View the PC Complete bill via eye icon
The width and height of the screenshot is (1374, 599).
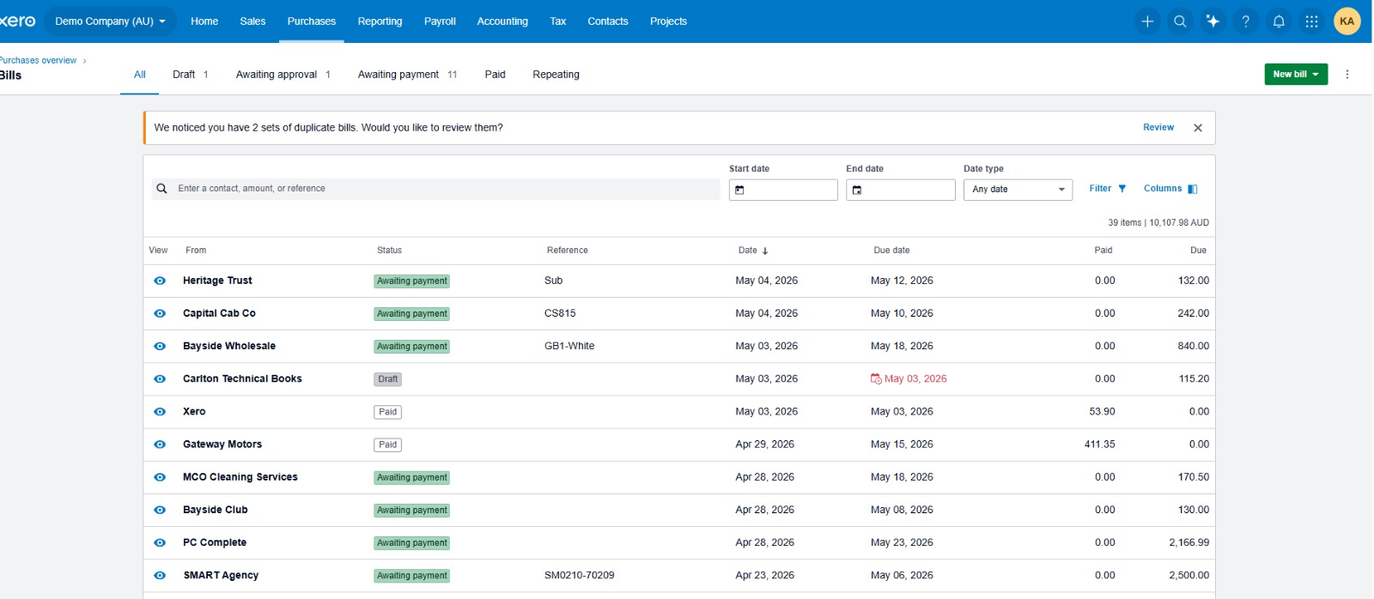click(x=160, y=542)
